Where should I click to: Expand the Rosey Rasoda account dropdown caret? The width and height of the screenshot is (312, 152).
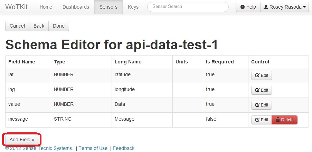(x=304, y=7)
